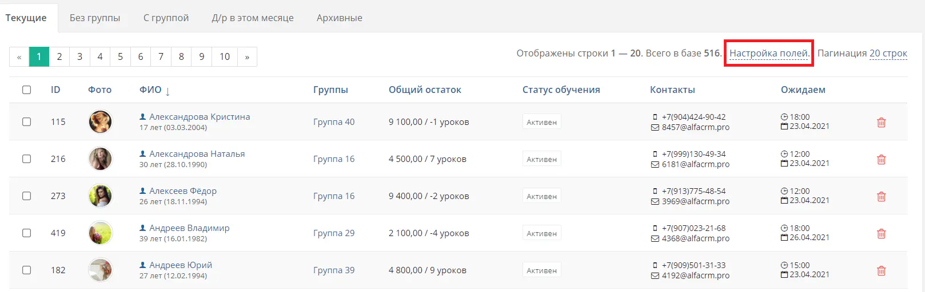Click phone icon beside +7(904)424-90-42

tap(655, 117)
